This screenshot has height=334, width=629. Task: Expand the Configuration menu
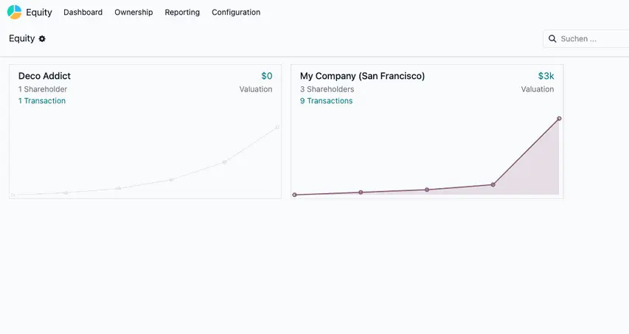pos(236,13)
